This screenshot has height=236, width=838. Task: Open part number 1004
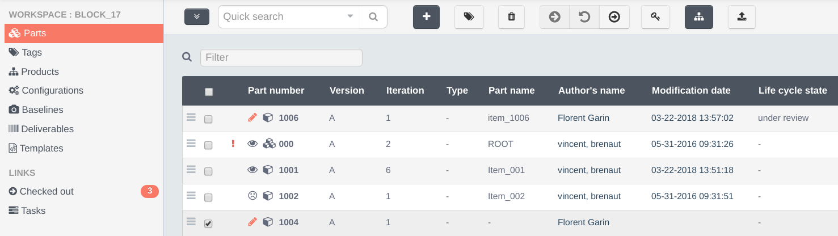coord(288,222)
